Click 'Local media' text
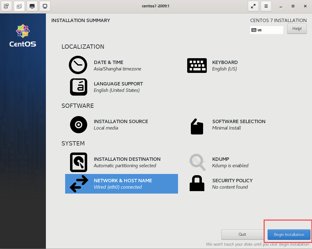 [106, 128]
